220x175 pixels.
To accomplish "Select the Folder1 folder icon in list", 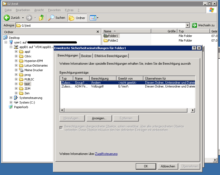I will (105, 36).
